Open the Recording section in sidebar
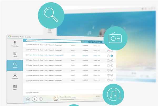Screen dimensions: 158x106 click(15, 44)
